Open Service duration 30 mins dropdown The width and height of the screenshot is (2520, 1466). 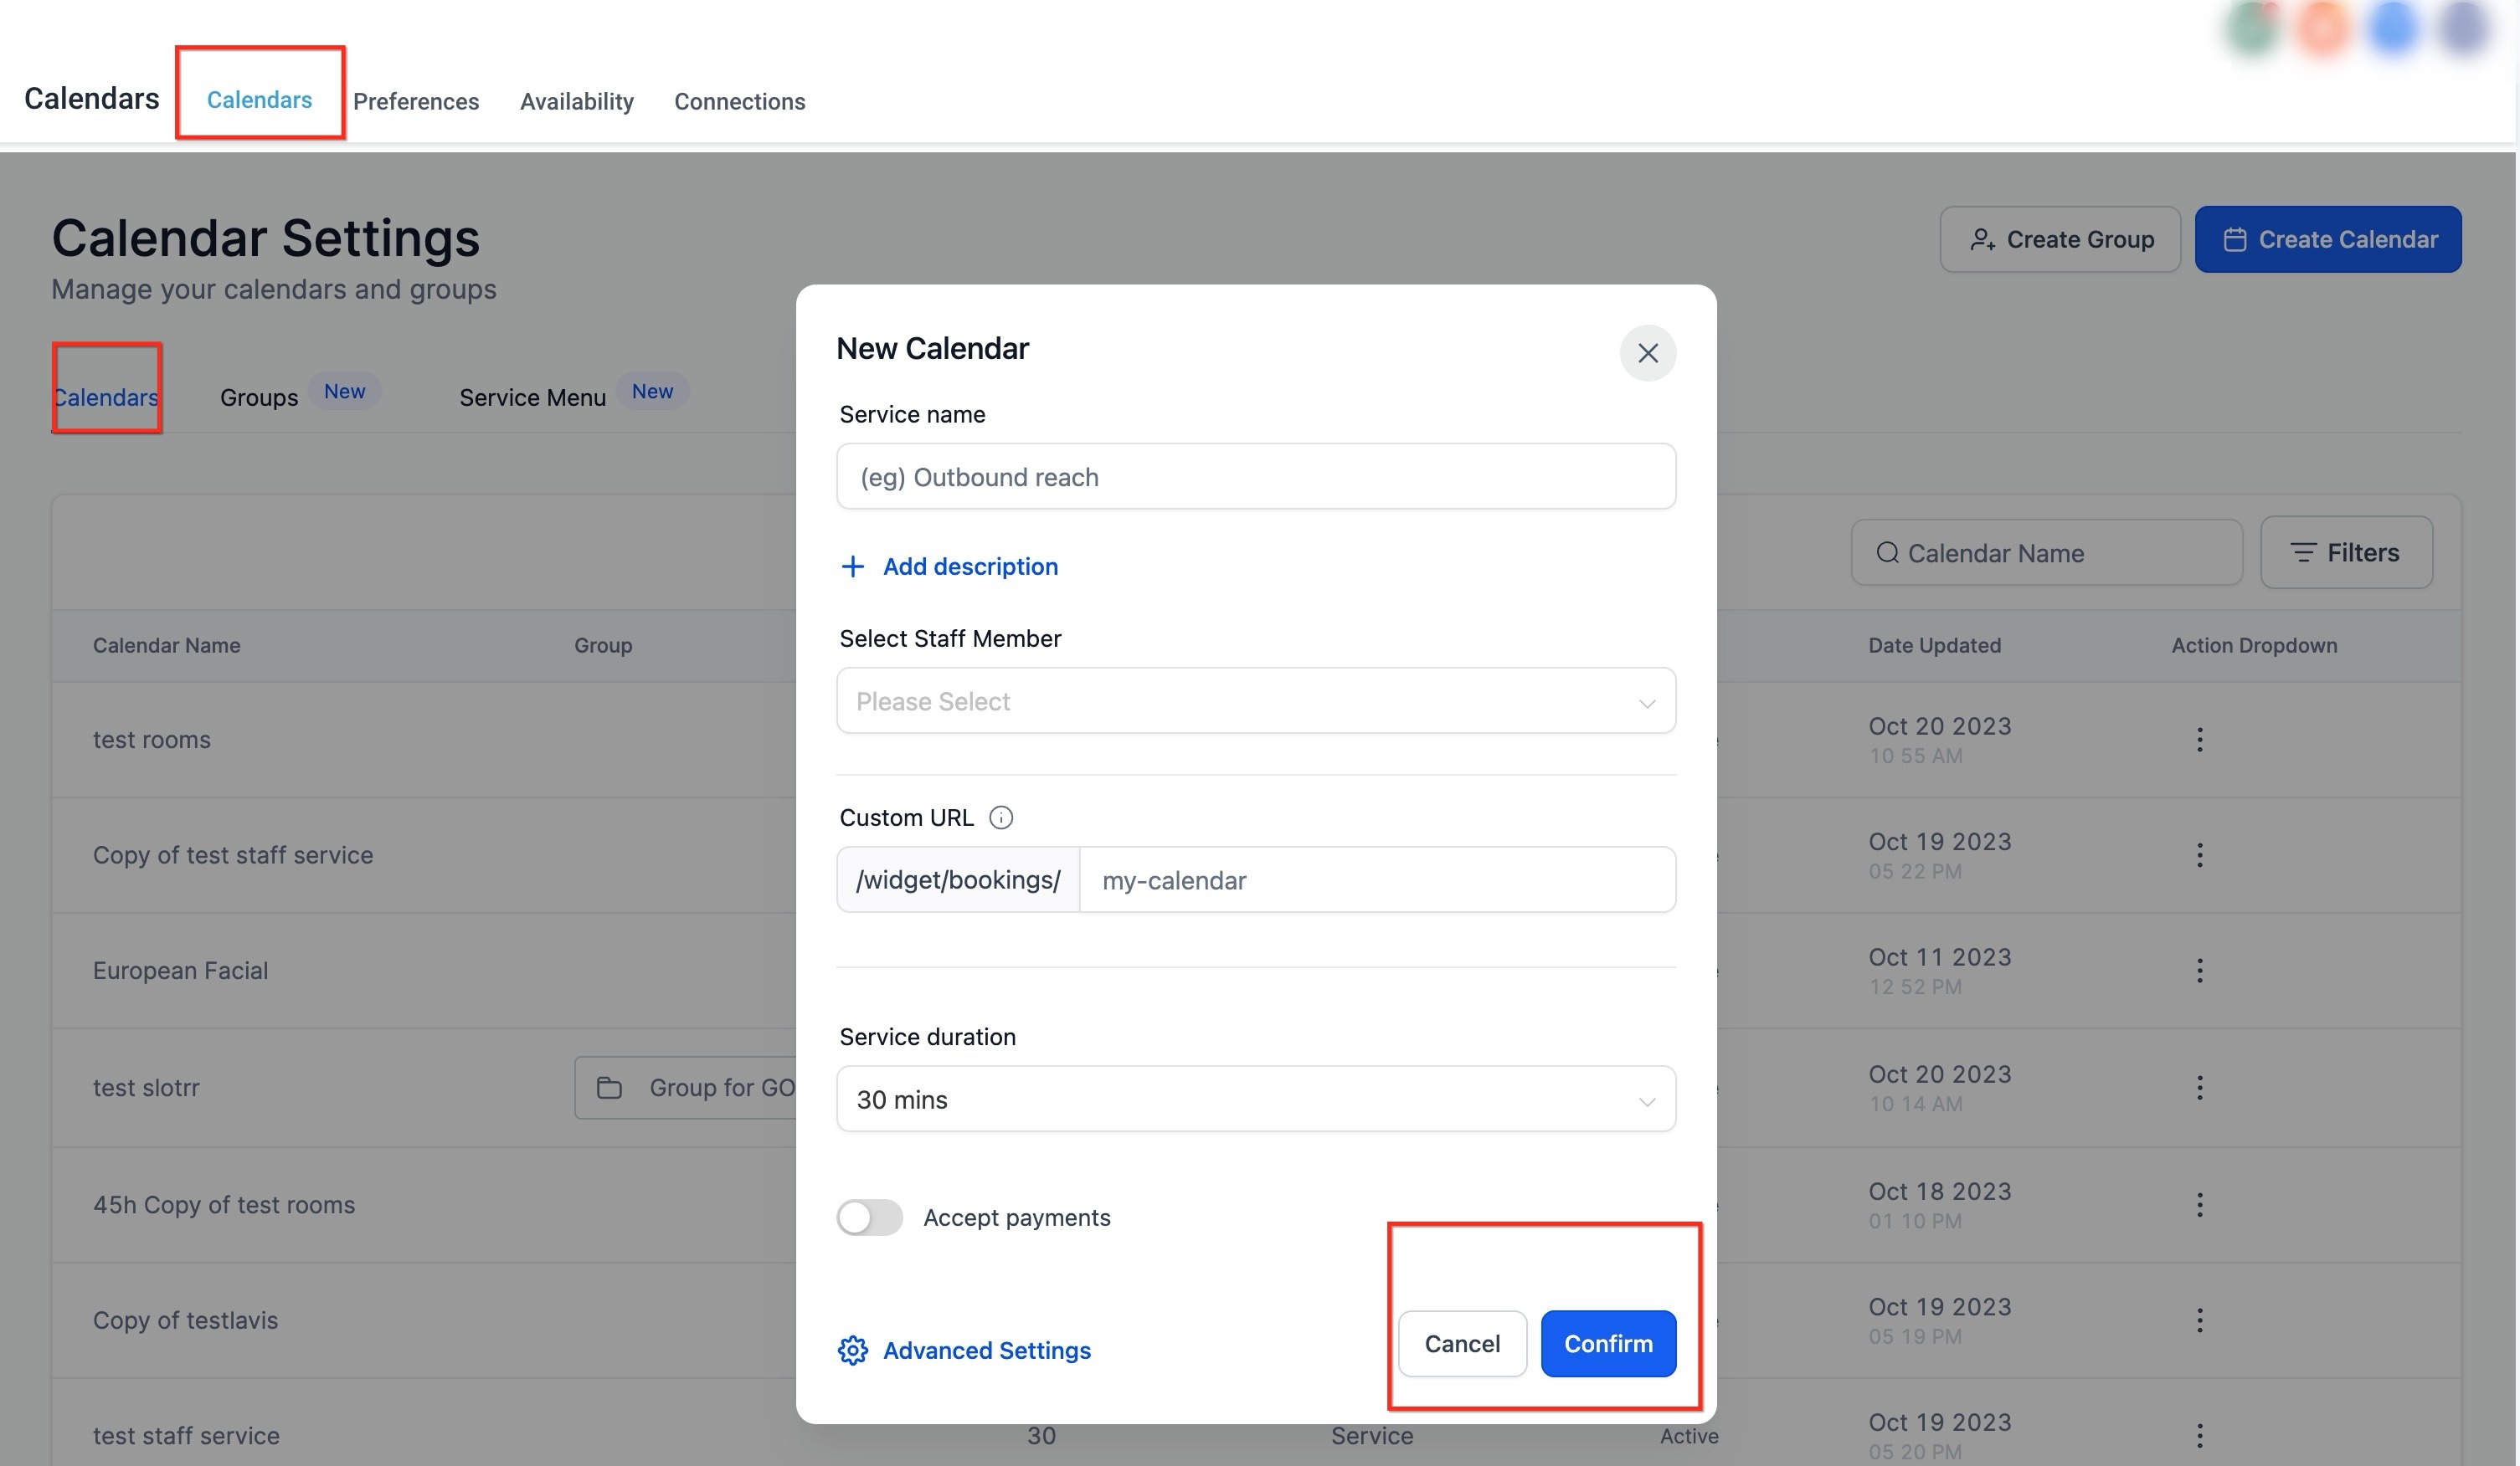[x=1255, y=1099]
